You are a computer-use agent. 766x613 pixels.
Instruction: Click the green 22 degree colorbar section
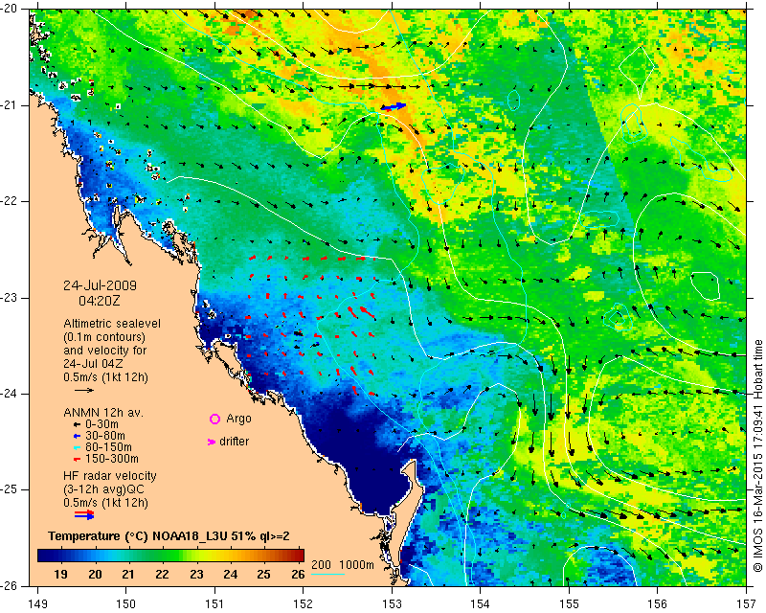pyautogui.click(x=162, y=556)
